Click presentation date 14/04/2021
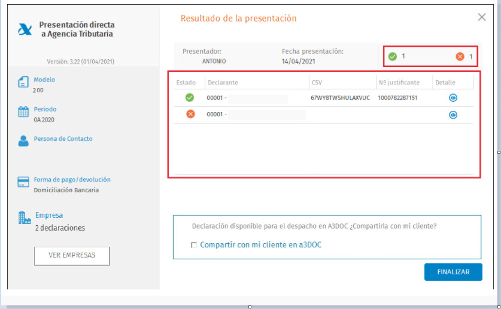This screenshot has height=309, width=501. point(299,61)
